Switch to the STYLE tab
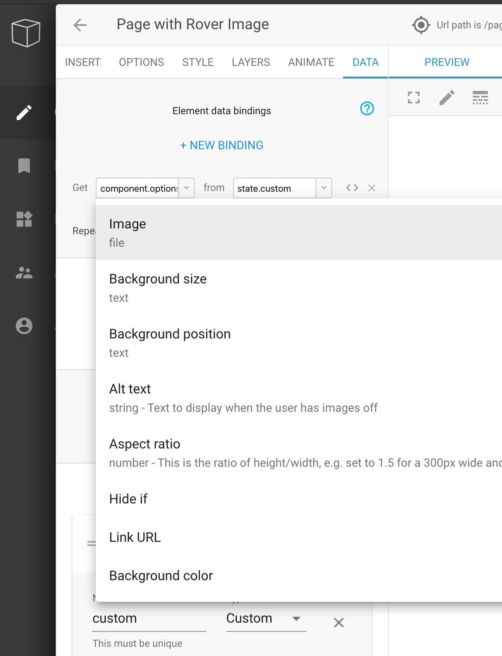The width and height of the screenshot is (502, 656). click(197, 62)
